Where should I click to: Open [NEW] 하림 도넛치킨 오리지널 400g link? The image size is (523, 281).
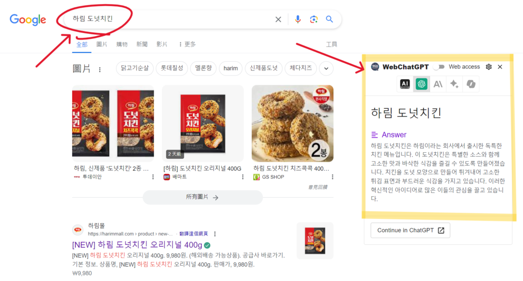[137, 245]
